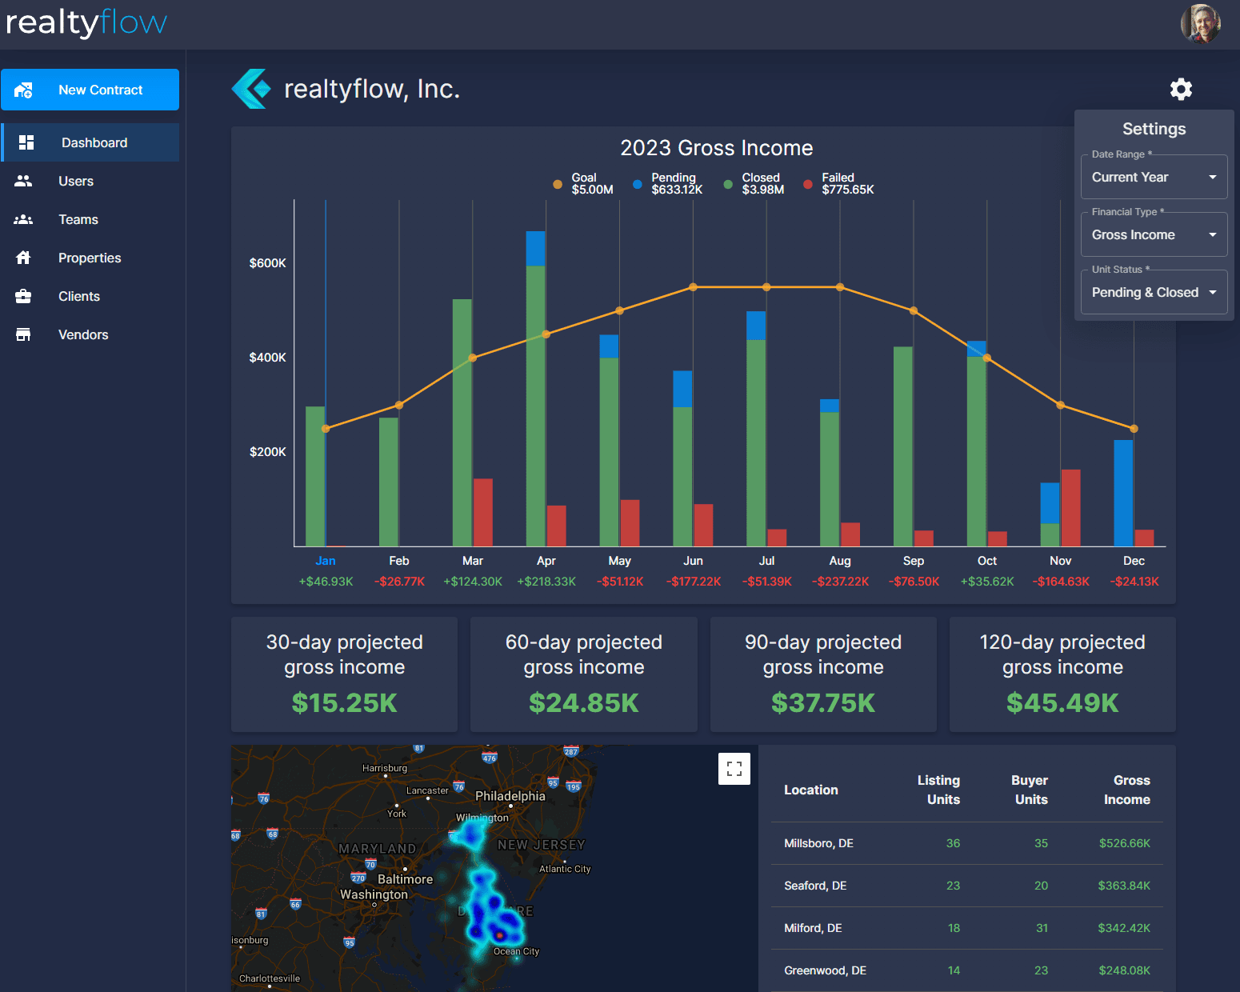Select the Dec month label
The image size is (1240, 992).
(x=1134, y=561)
